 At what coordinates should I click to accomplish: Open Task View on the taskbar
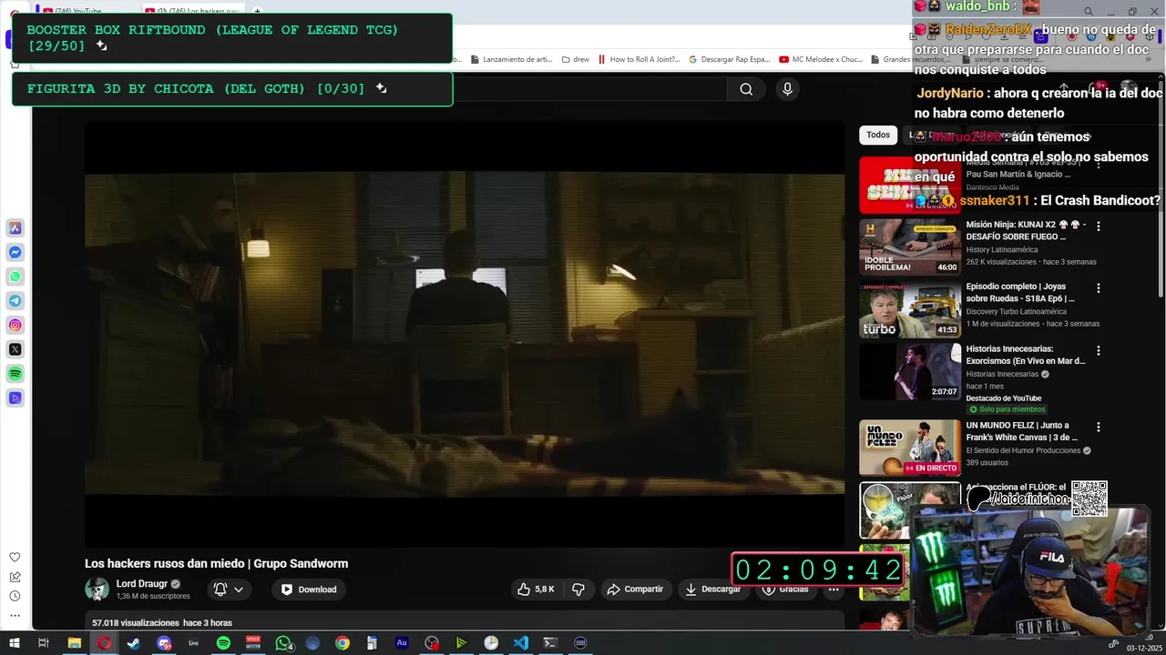pos(43,643)
